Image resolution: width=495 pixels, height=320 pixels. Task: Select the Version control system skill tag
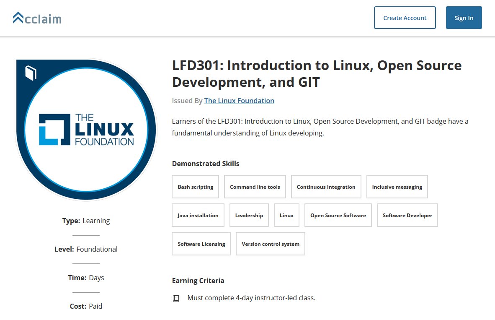point(270,244)
